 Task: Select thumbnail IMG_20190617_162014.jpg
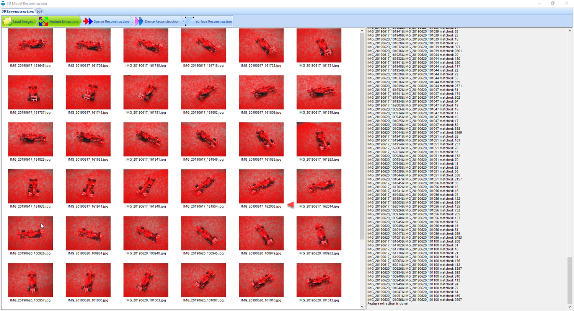click(319, 186)
